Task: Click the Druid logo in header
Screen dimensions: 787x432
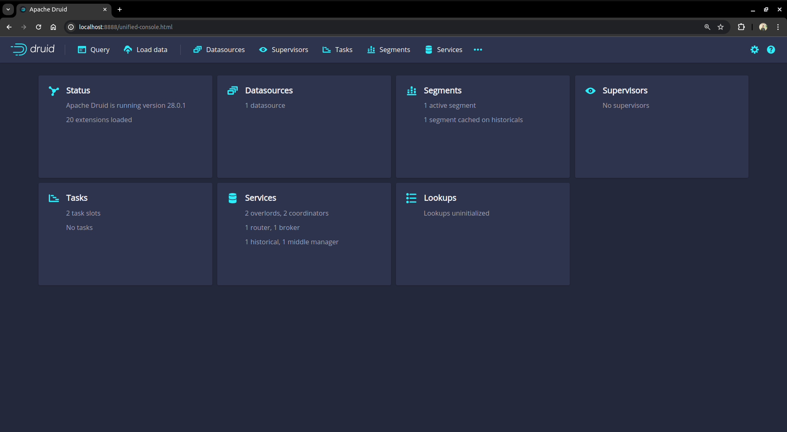Action: tap(32, 49)
